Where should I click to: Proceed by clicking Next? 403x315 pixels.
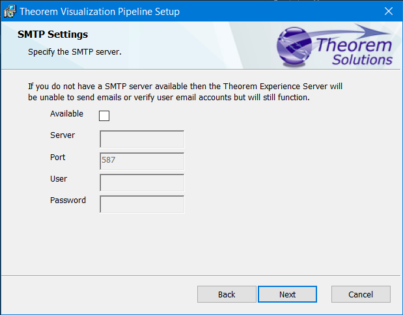pyautogui.click(x=287, y=294)
